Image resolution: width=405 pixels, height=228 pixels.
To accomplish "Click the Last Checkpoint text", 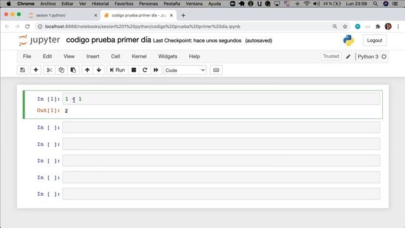I will point(197,41).
